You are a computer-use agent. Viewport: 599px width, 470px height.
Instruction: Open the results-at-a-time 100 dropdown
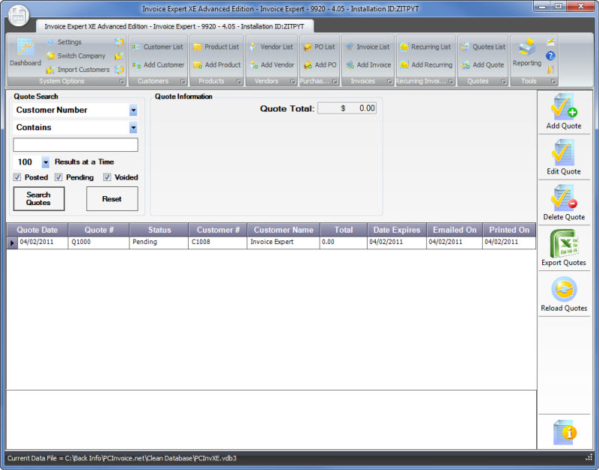click(x=45, y=162)
